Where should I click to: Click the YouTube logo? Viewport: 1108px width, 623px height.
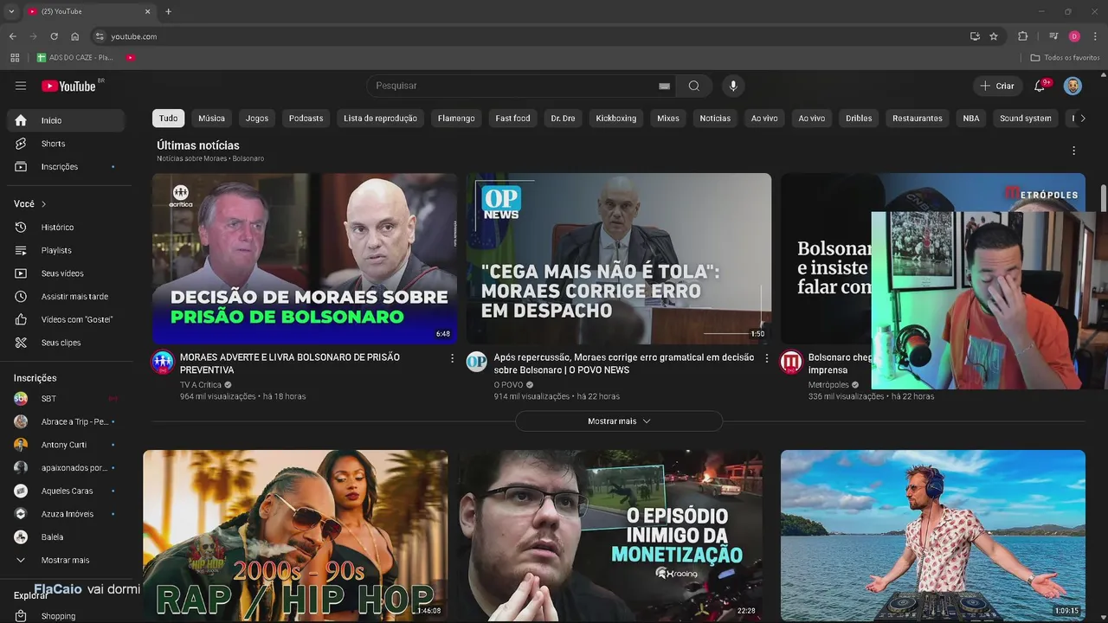pyautogui.click(x=69, y=86)
